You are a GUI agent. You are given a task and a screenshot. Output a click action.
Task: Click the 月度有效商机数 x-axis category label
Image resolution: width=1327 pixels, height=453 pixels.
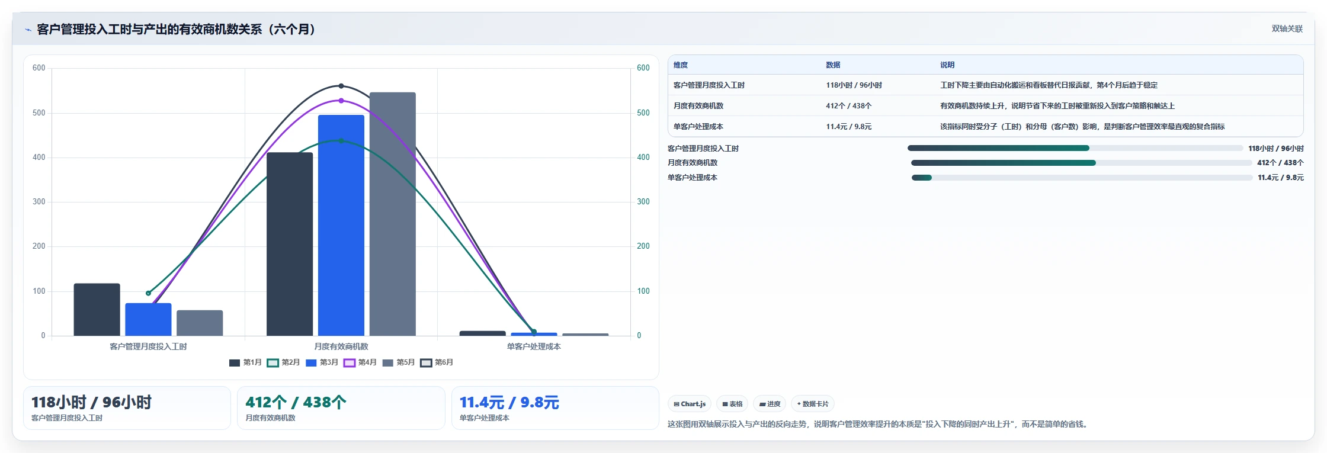[341, 346]
